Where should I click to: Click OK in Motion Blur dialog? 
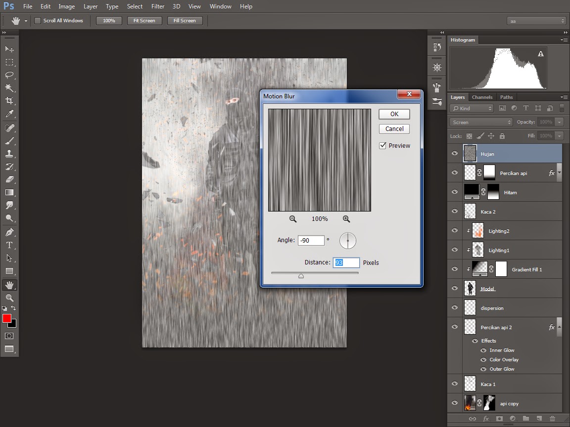[x=394, y=114]
